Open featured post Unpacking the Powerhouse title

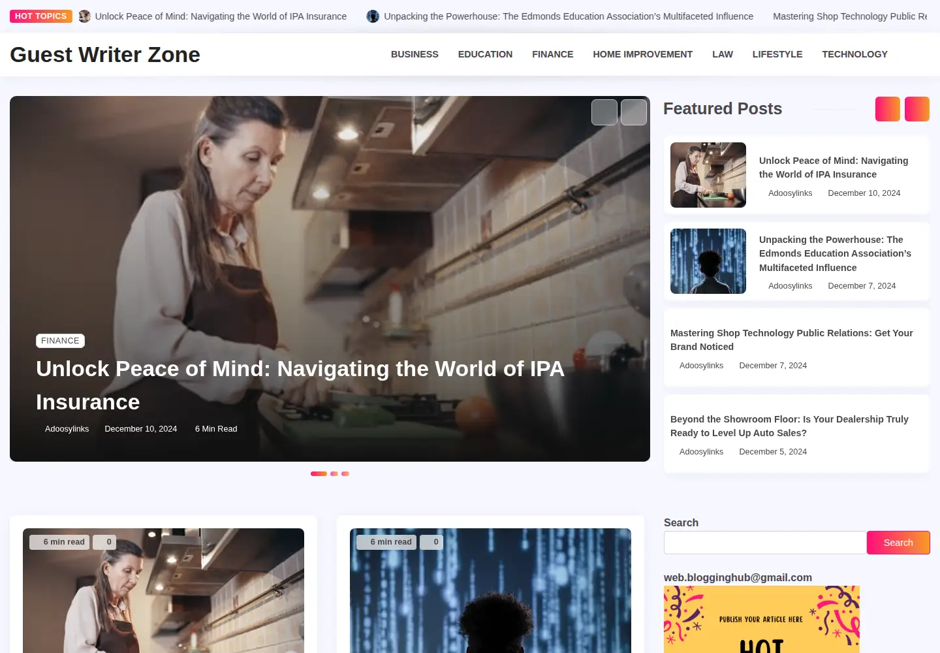[x=835, y=253]
